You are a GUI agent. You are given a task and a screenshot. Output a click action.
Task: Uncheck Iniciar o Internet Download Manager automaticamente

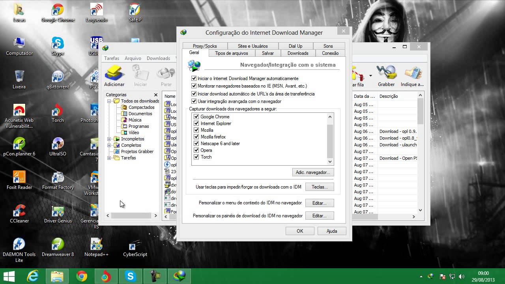coord(194,78)
